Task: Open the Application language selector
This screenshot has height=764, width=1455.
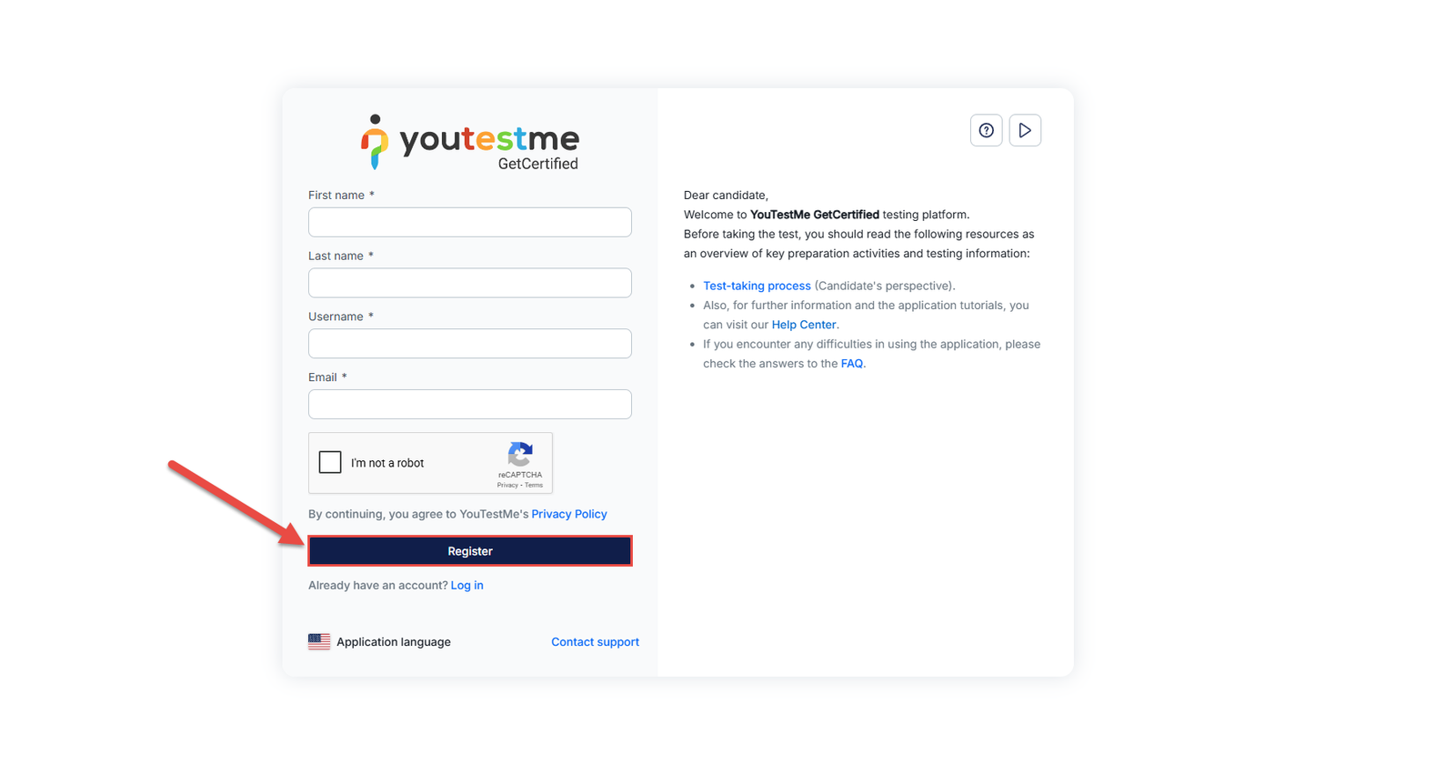Action: (393, 642)
